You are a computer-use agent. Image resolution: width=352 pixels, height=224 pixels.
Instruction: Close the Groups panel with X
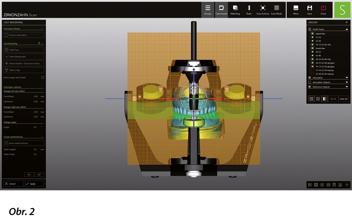(347, 22)
